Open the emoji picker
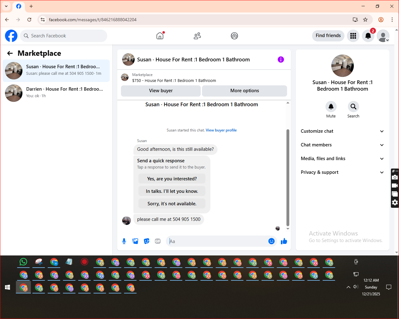This screenshot has width=399, height=319. pos(272,241)
